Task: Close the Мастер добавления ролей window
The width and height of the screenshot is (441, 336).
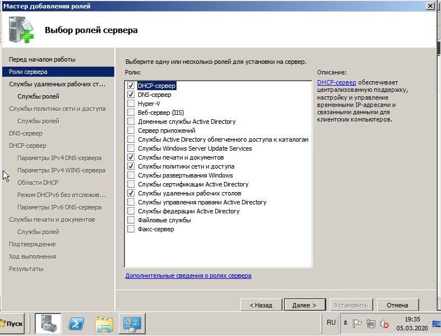Action: [430, 6]
